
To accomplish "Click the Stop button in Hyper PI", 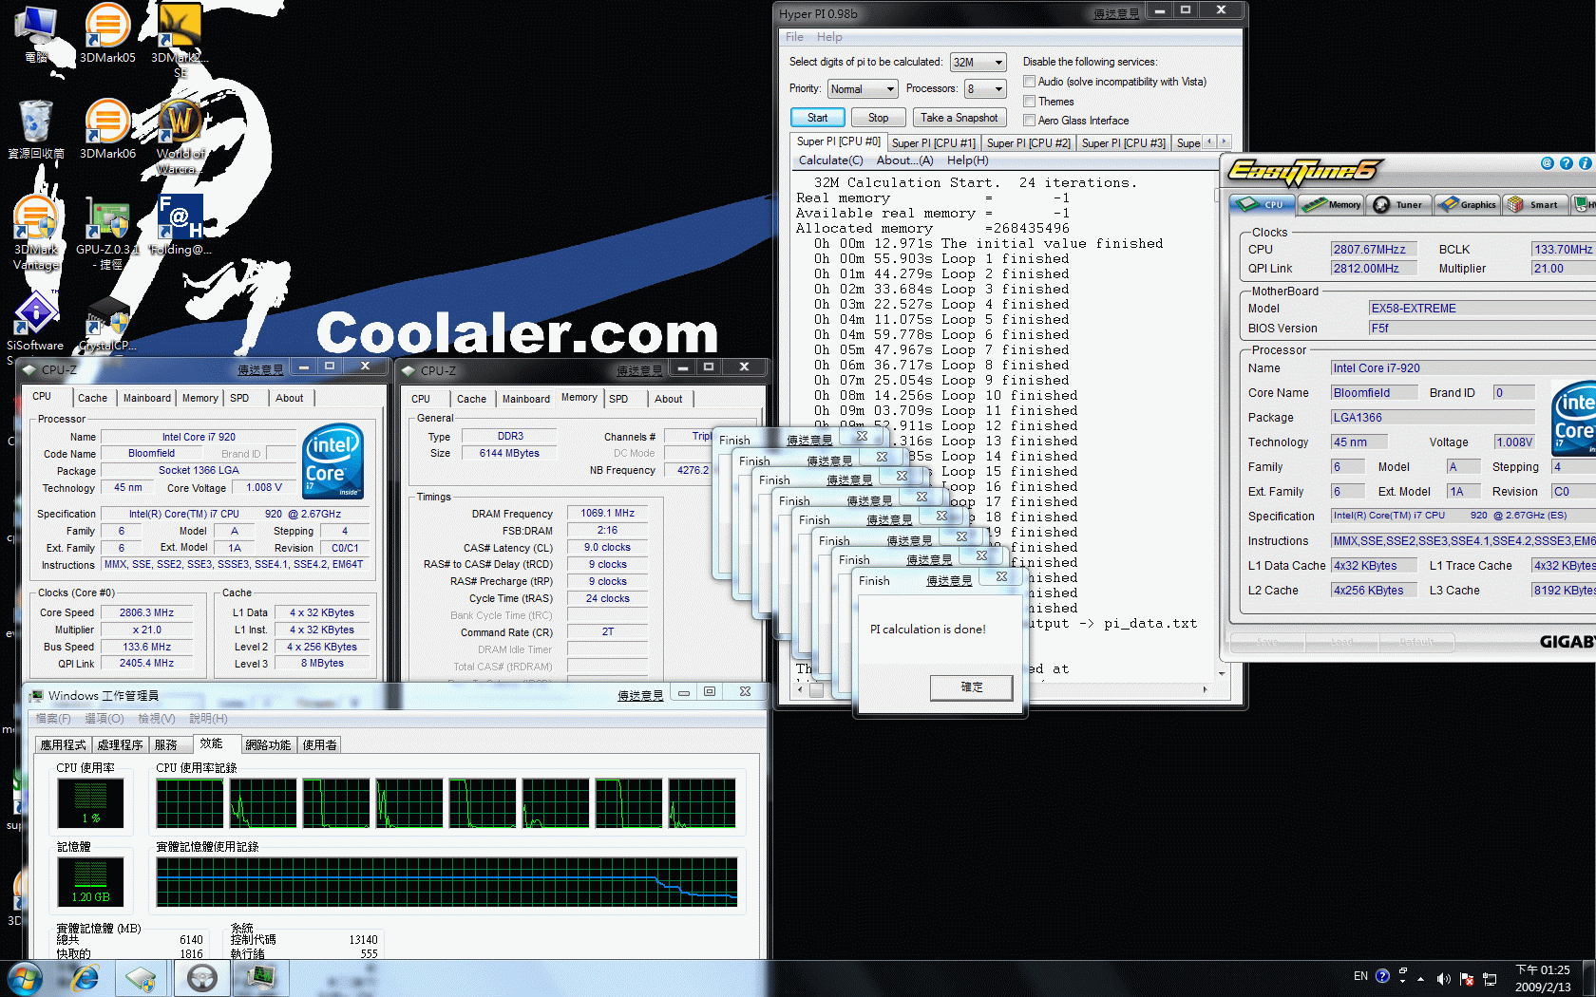I will coord(878,118).
